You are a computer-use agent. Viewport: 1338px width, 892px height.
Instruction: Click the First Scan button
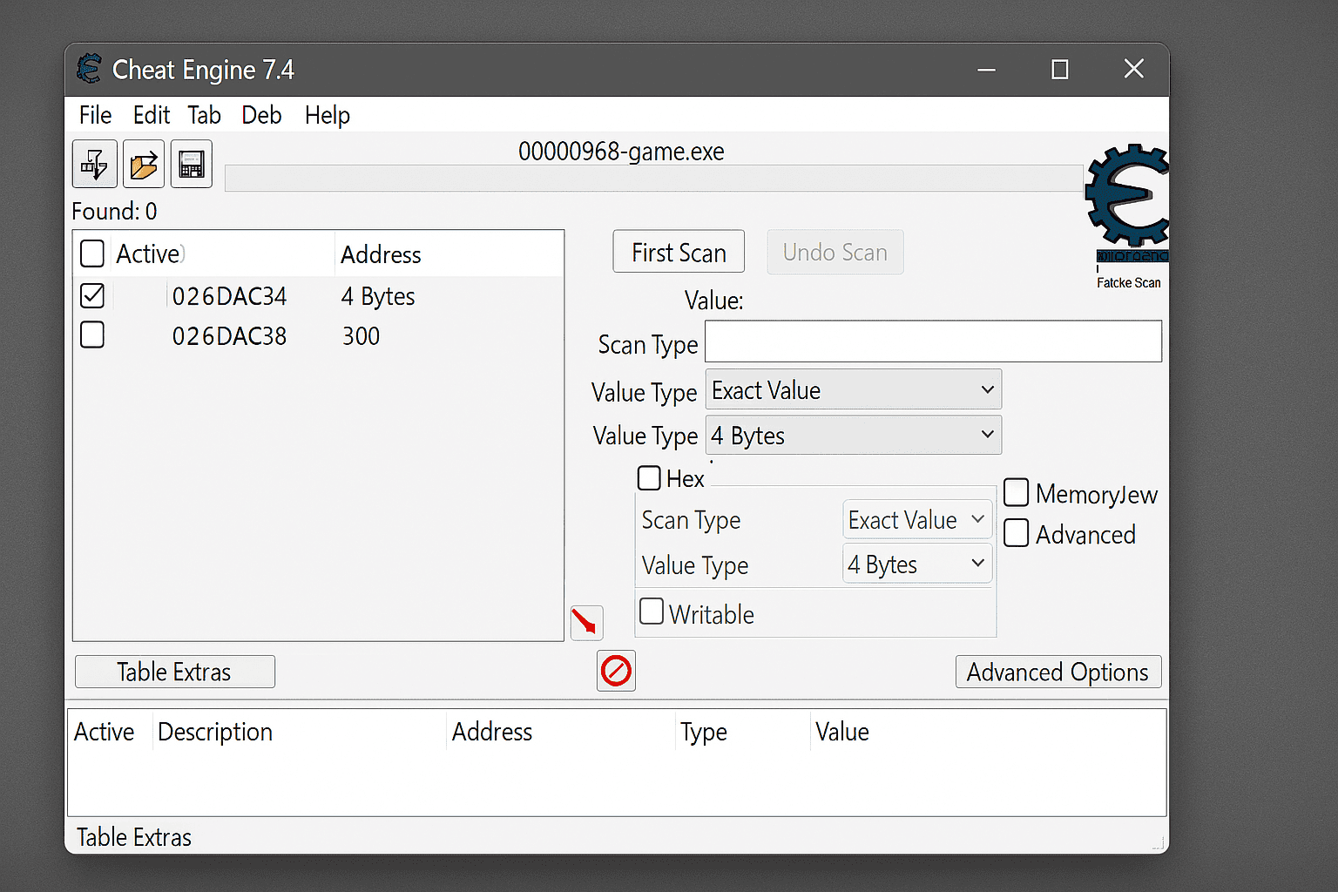tap(679, 252)
